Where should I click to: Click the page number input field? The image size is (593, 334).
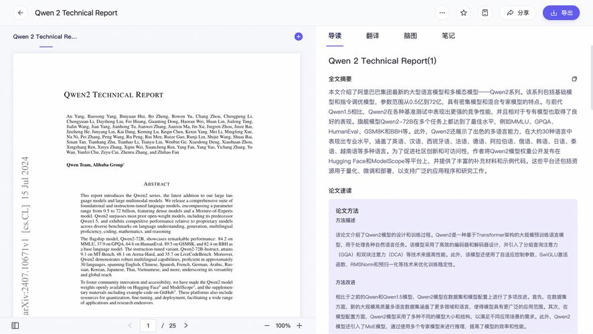(149, 325)
